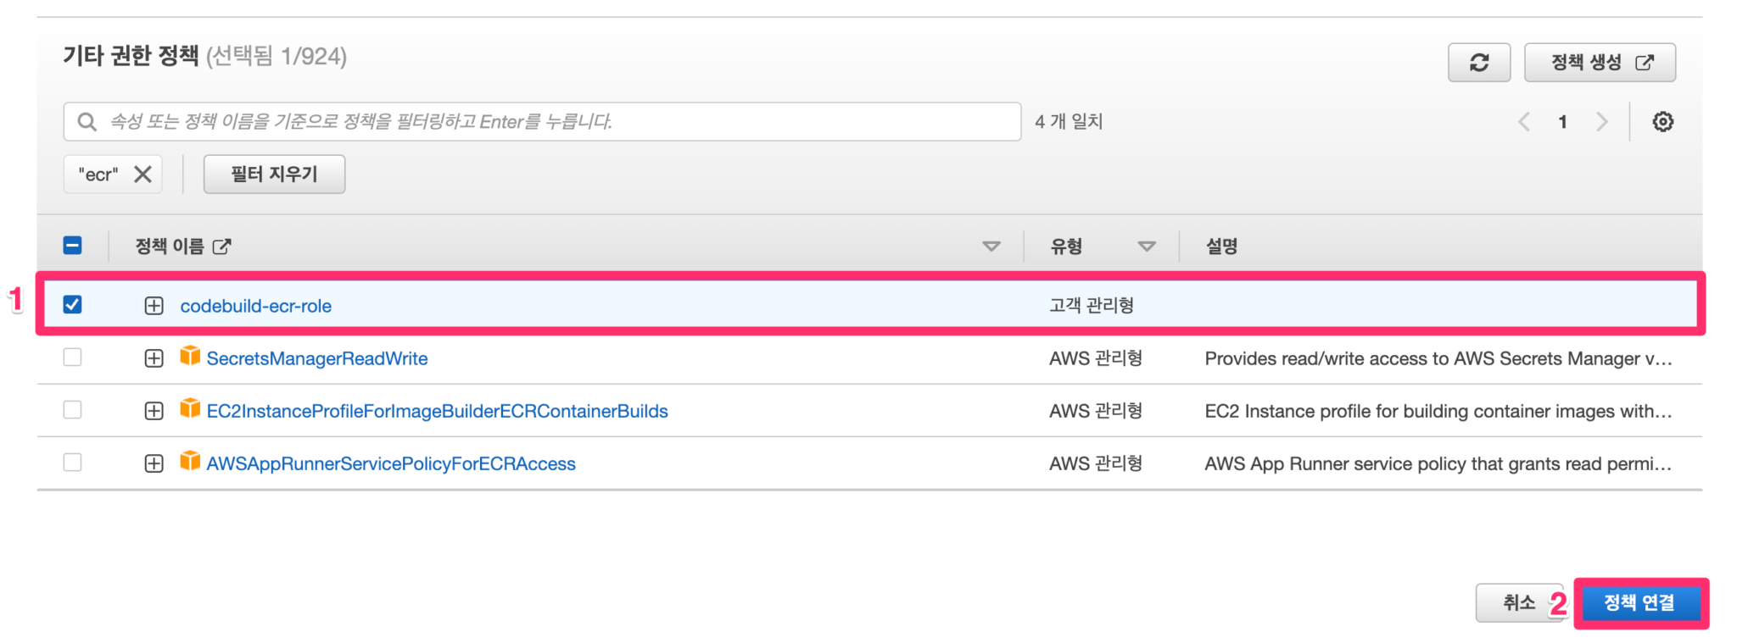1737x643 pixels.
Task: Click the refresh policies icon
Action: pos(1479,62)
